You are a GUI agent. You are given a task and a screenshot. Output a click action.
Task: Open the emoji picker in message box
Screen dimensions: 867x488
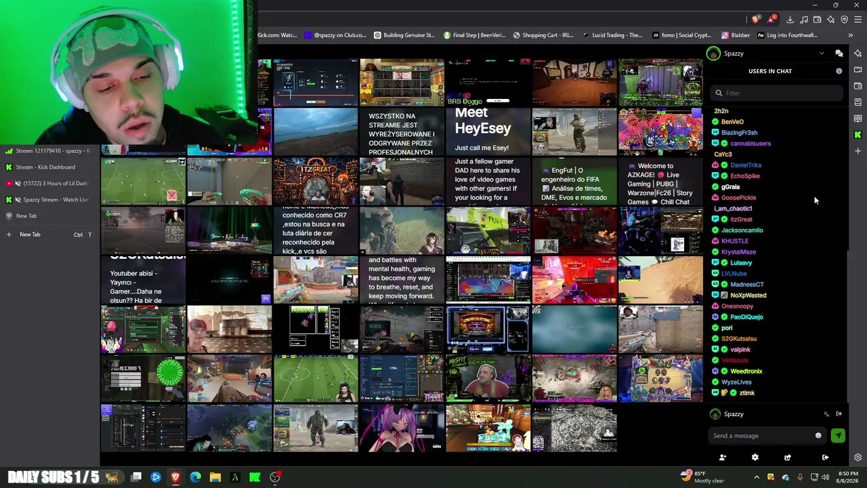click(x=818, y=436)
